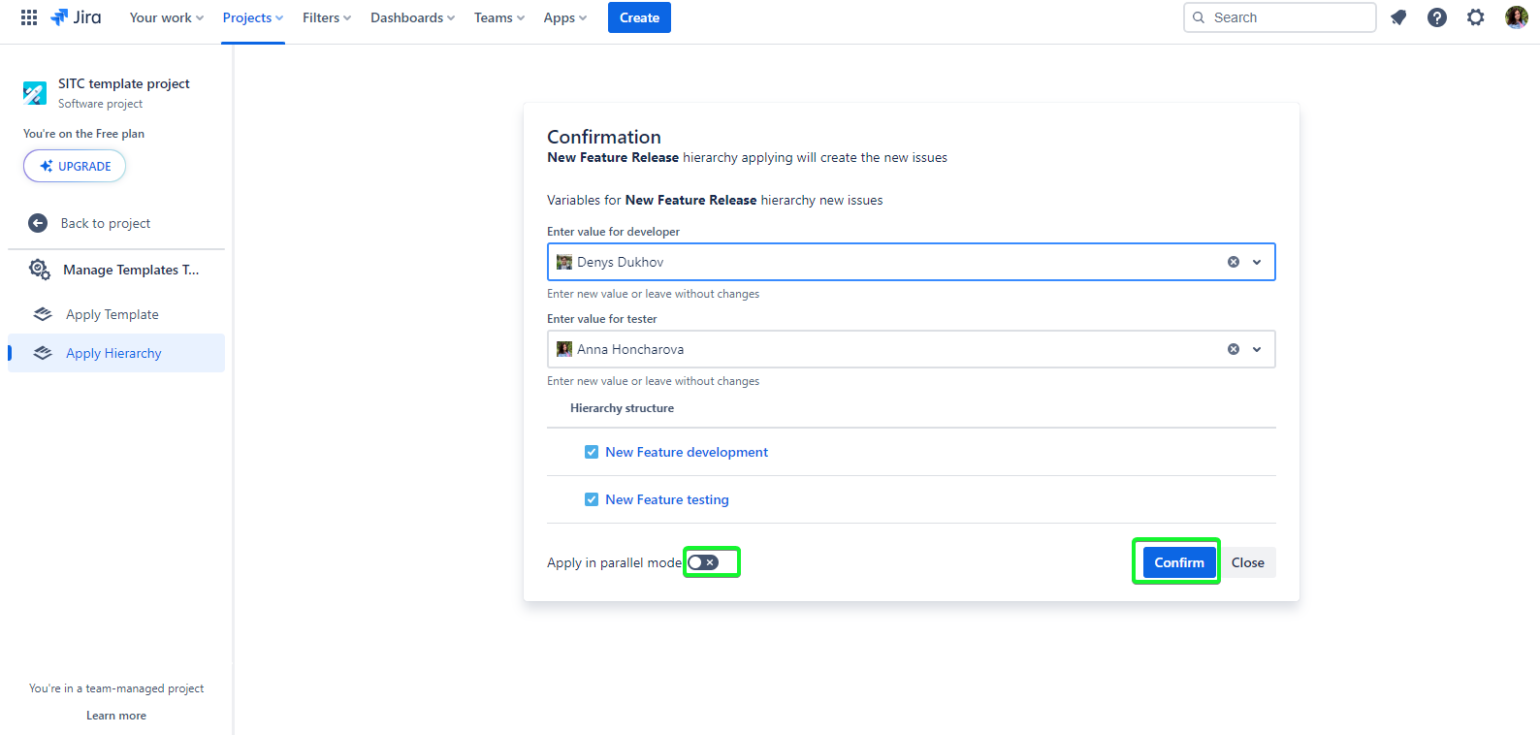This screenshot has height=735, width=1540.
Task: Open the settings gear icon
Action: pos(1475,17)
